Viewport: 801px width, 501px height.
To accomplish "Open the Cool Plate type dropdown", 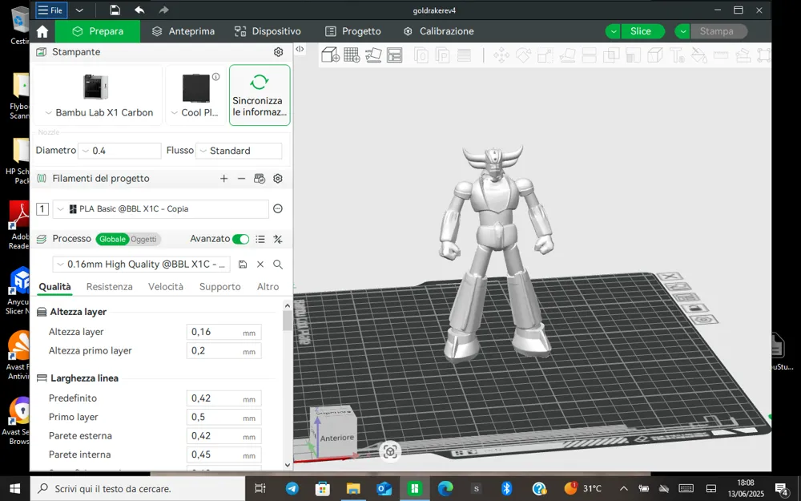I will pos(195,112).
